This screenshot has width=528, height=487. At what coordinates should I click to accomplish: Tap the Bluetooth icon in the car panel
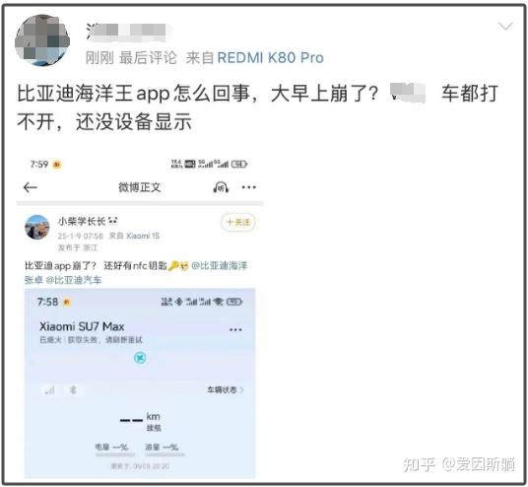[73, 390]
